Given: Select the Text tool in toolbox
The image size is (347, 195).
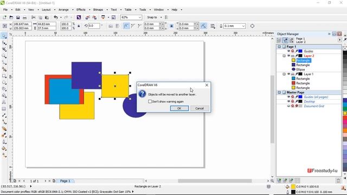Looking at the screenshot, I should pyautogui.click(x=4, y=102).
